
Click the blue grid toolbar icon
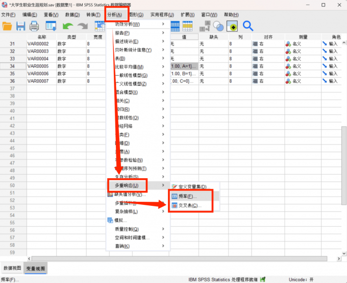175,26
